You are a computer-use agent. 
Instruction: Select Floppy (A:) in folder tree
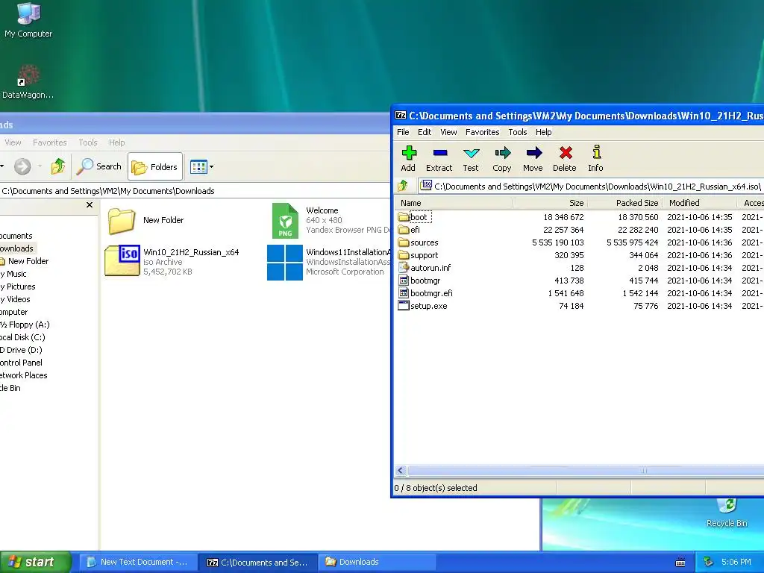tap(25, 325)
